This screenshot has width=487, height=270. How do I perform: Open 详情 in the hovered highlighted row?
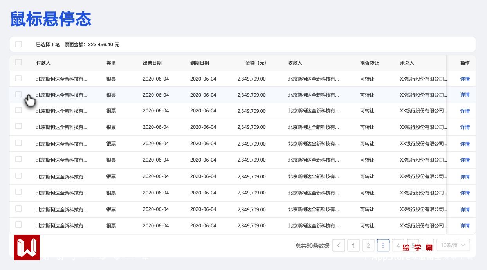[465, 95]
